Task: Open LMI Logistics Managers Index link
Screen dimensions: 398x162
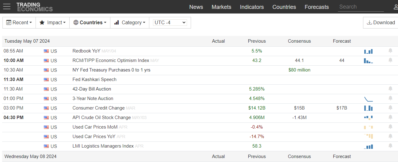Action: pyautogui.click(x=103, y=146)
